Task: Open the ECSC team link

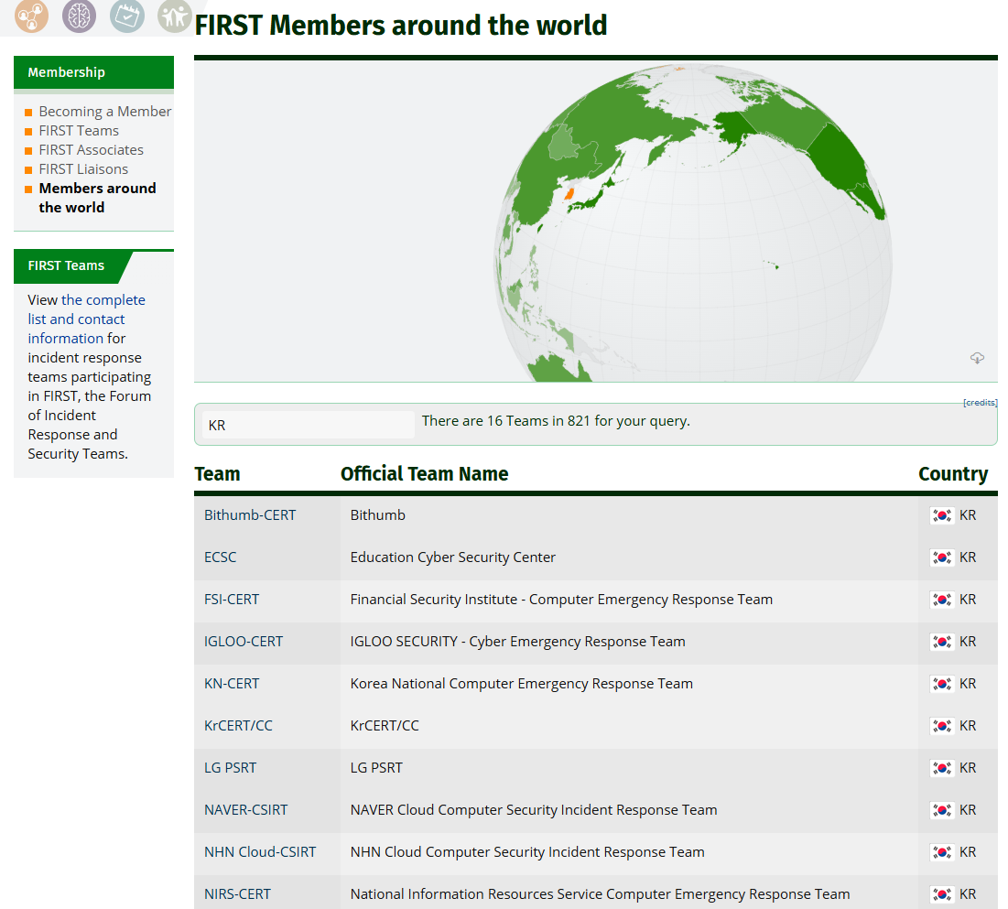Action: pos(221,557)
